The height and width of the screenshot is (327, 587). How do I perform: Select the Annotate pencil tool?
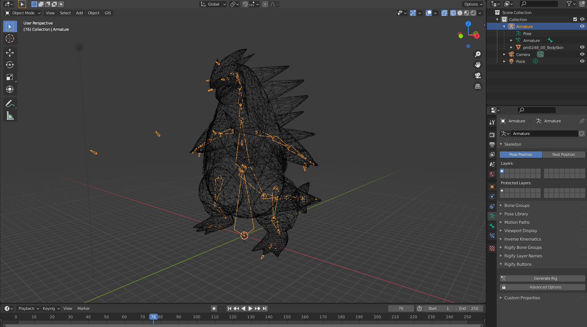point(10,103)
